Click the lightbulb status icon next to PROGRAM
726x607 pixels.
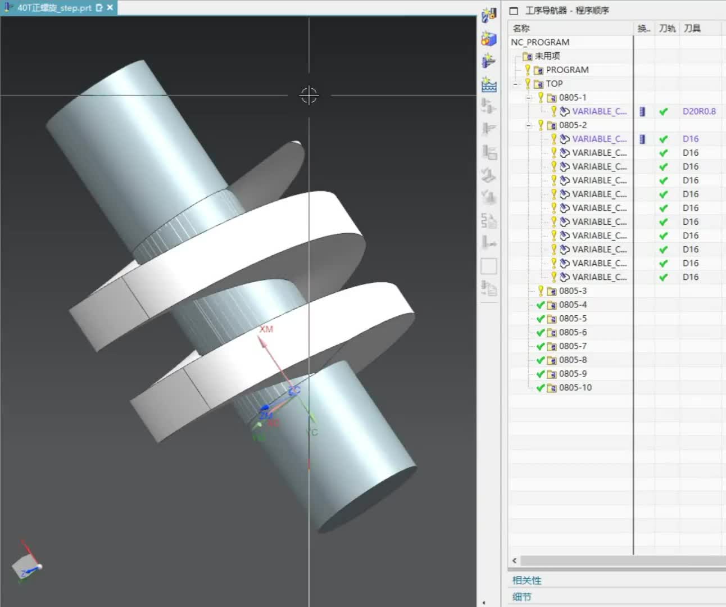point(528,70)
